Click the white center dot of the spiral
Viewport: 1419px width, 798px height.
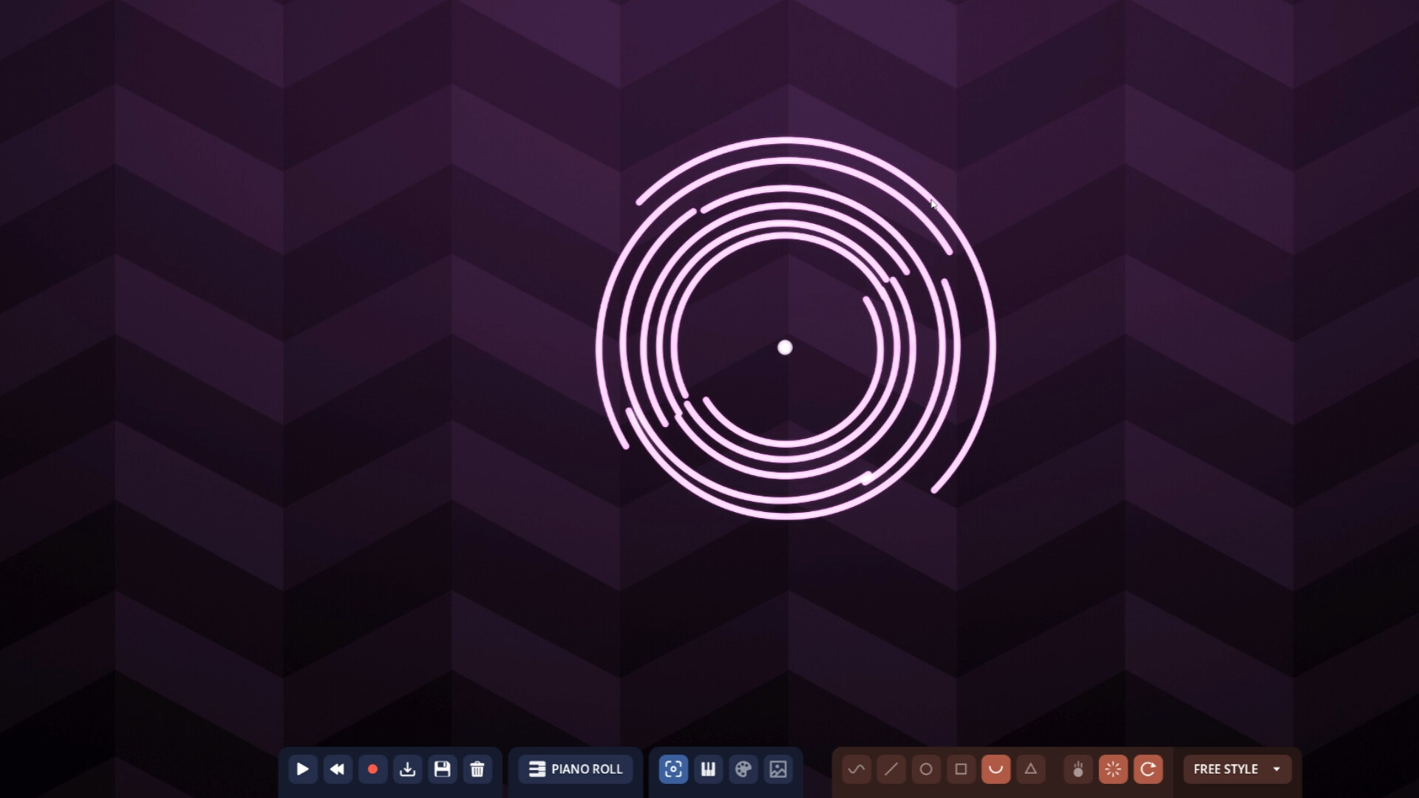click(x=785, y=347)
